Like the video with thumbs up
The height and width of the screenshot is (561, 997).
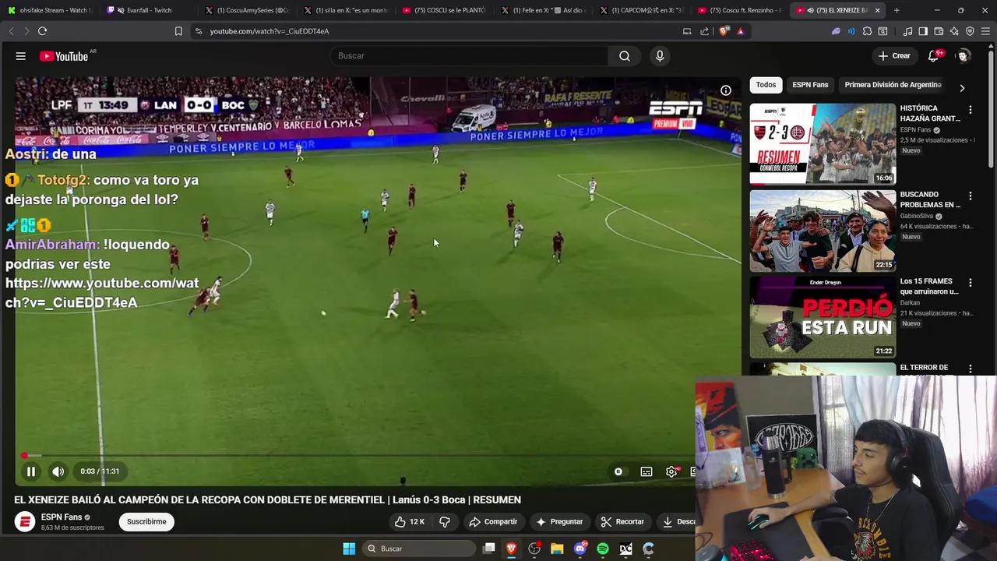point(400,522)
